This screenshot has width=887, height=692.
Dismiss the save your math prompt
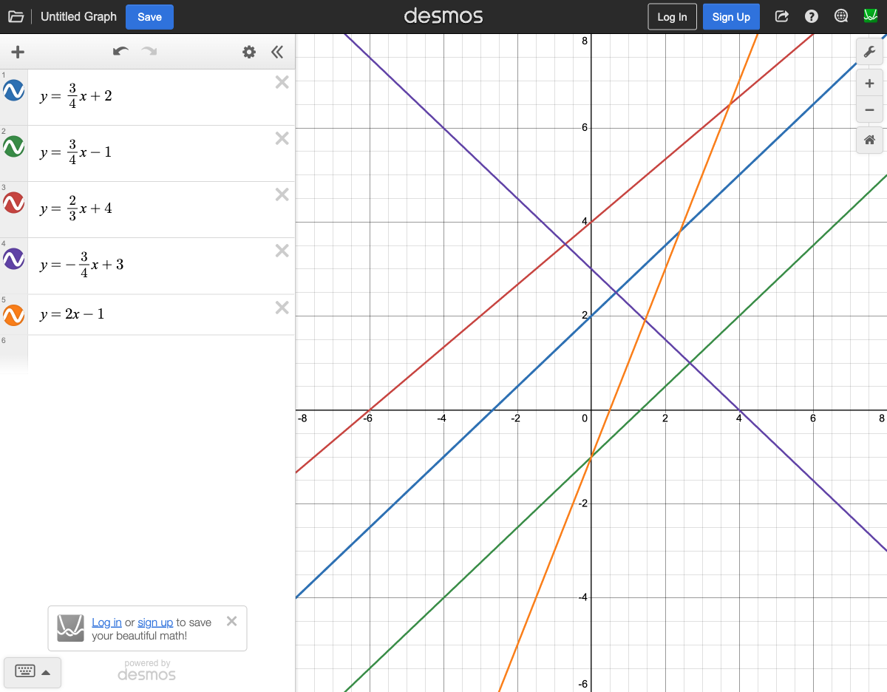click(231, 621)
